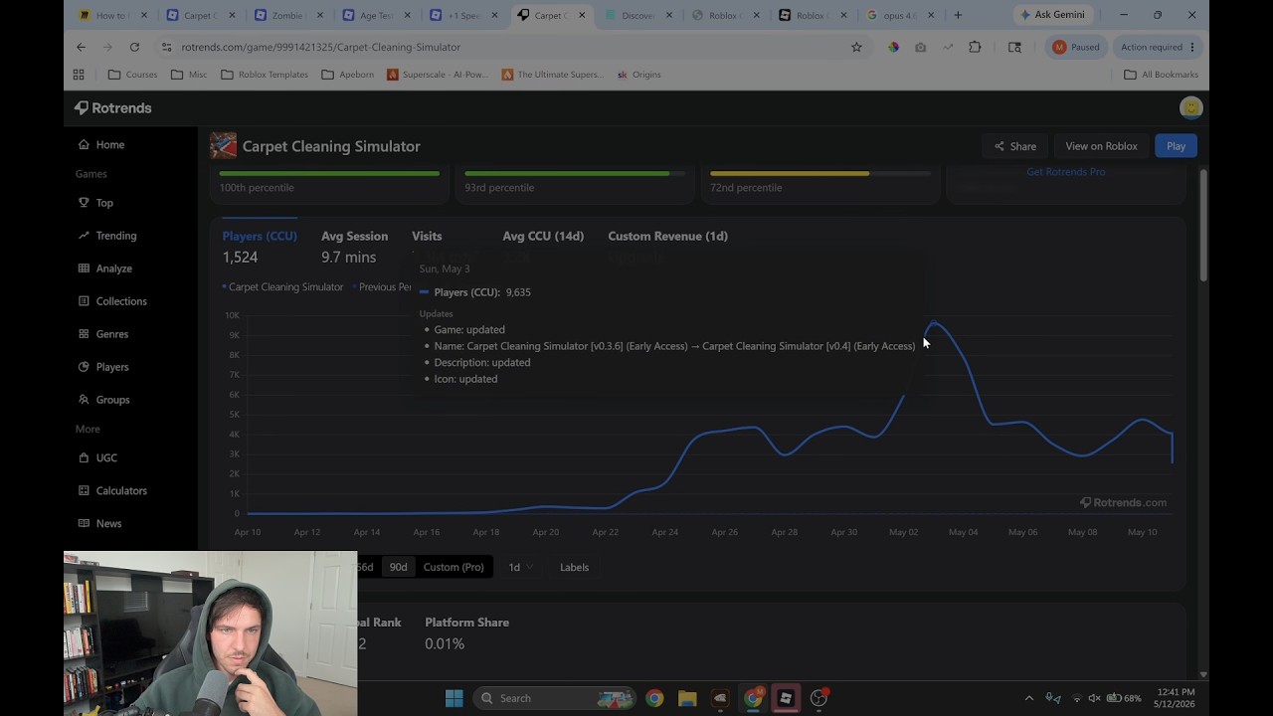This screenshot has width=1273, height=716.
Task: Click View on Roblox button
Action: click(1101, 146)
